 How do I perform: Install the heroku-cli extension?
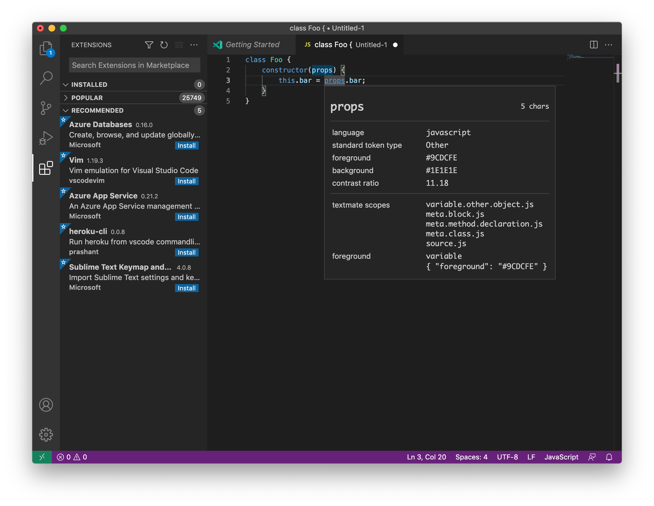[187, 252]
